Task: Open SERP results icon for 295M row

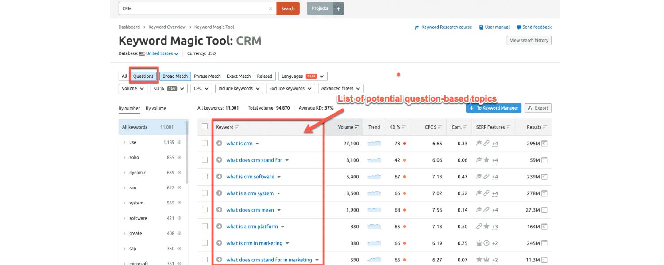Action: click(544, 144)
